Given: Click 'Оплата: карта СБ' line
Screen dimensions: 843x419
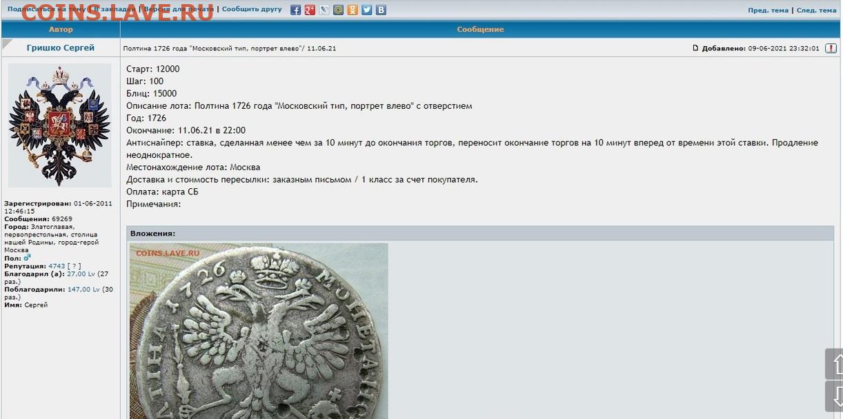Looking at the screenshot, I should (x=162, y=192).
